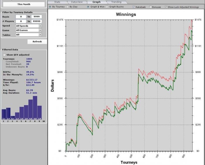Toggle Show Luck Adjusted Winnings checkbox
The image size is (205, 165).
pyautogui.click(x=166, y=7)
